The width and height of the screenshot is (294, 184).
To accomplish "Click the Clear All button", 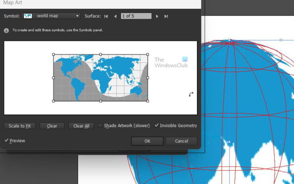I will (x=81, y=126).
